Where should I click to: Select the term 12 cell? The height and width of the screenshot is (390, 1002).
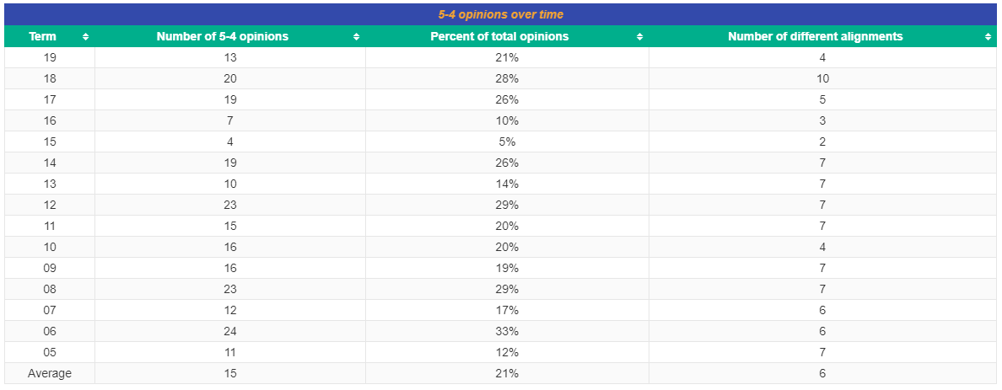point(50,205)
